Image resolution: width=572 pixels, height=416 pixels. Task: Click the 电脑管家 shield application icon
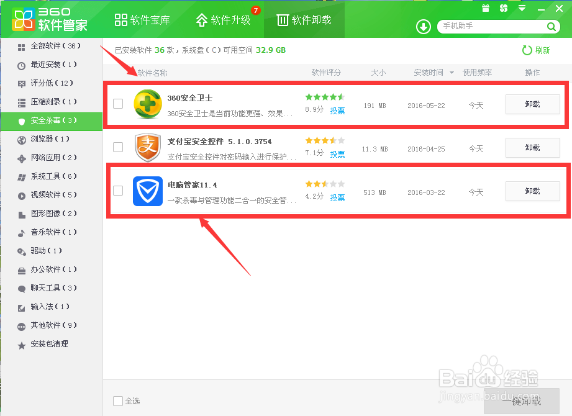tap(147, 191)
